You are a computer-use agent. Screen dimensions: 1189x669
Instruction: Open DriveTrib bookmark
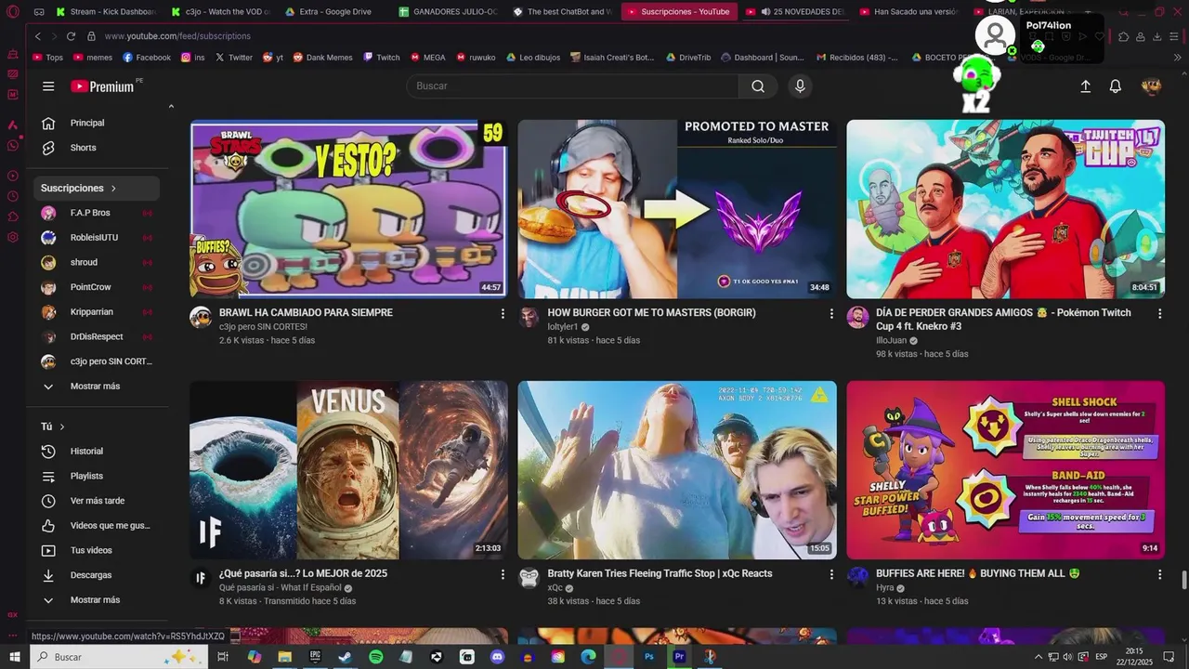686,58
